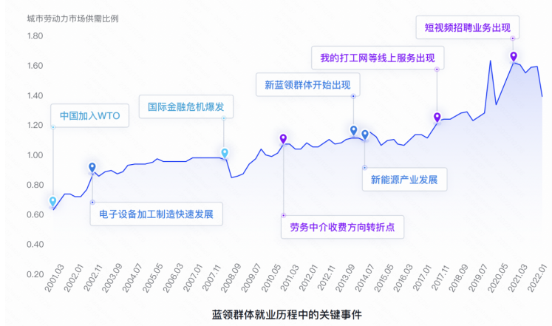Open the 我的打工网等线上服务出现 label

[x=378, y=58]
